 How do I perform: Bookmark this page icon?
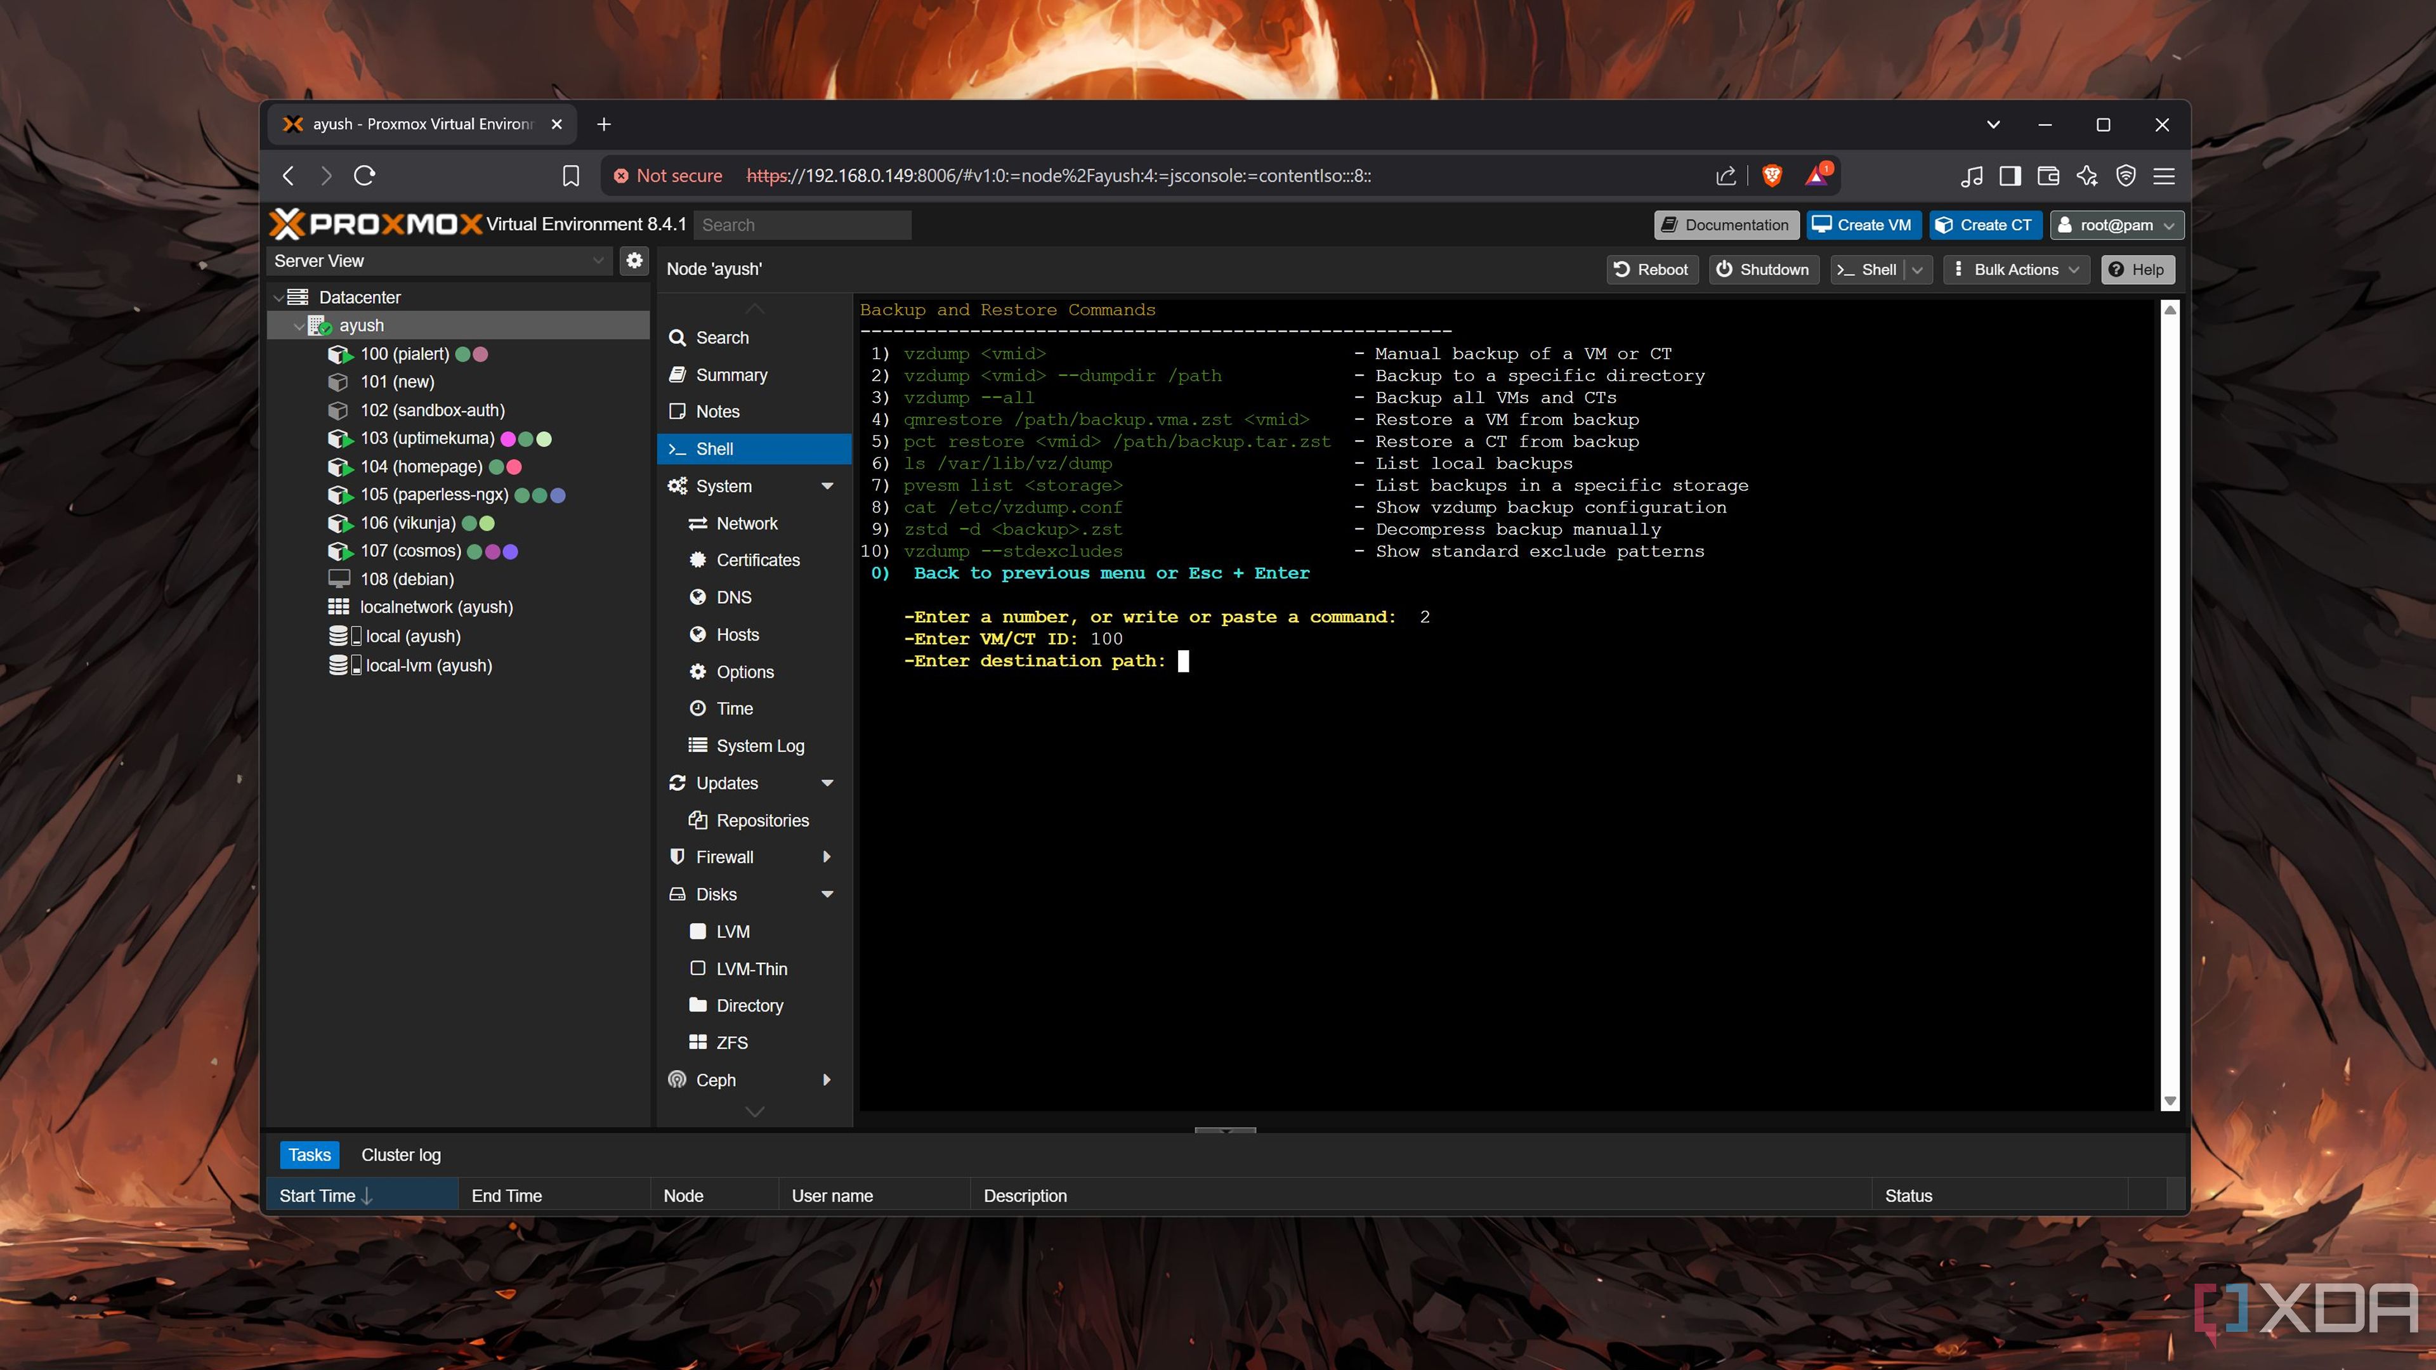tap(570, 176)
